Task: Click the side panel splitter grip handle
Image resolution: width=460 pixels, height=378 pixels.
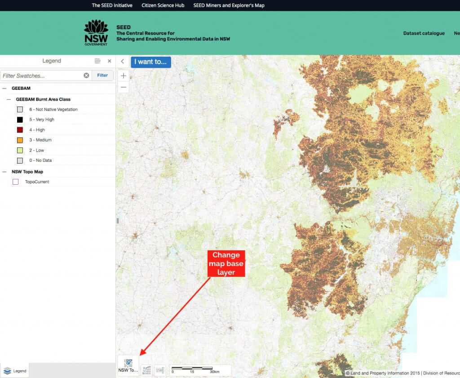Action: click(118, 221)
